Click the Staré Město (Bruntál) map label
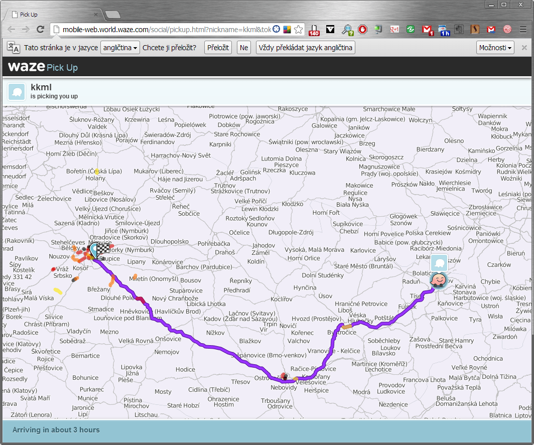 363,266
